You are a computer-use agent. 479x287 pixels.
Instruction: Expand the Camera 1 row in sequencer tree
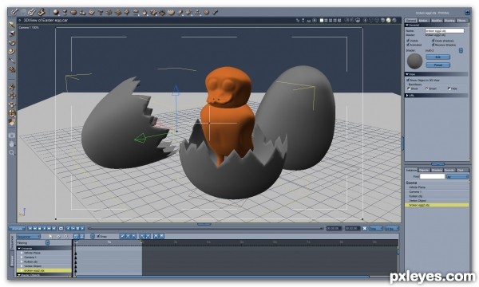point(22,258)
